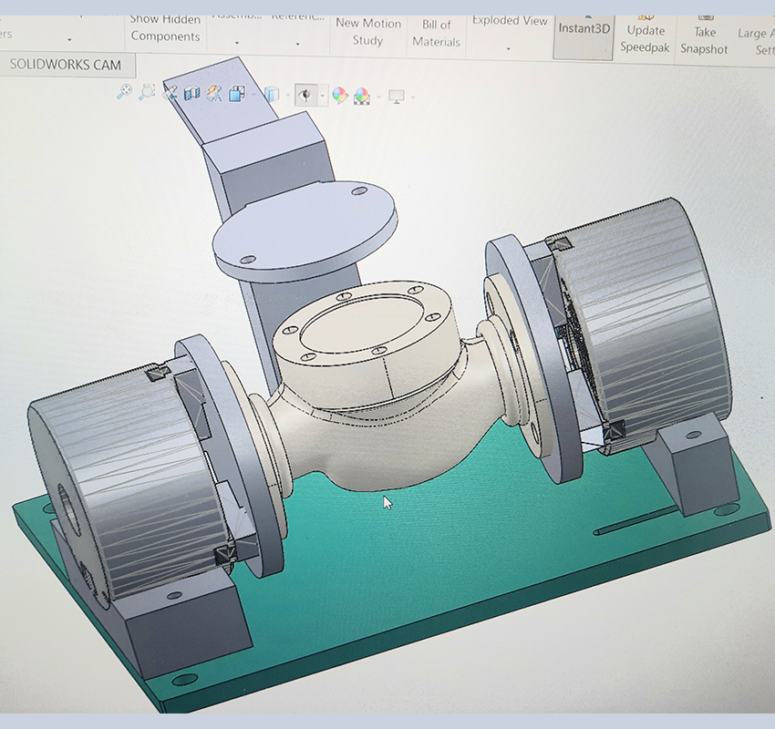Toggle the Section View tool

pos(192,93)
